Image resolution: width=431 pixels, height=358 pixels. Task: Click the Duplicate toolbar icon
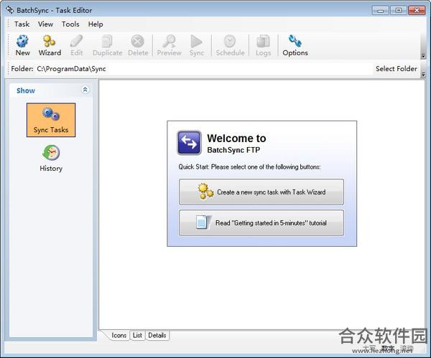pos(107,45)
